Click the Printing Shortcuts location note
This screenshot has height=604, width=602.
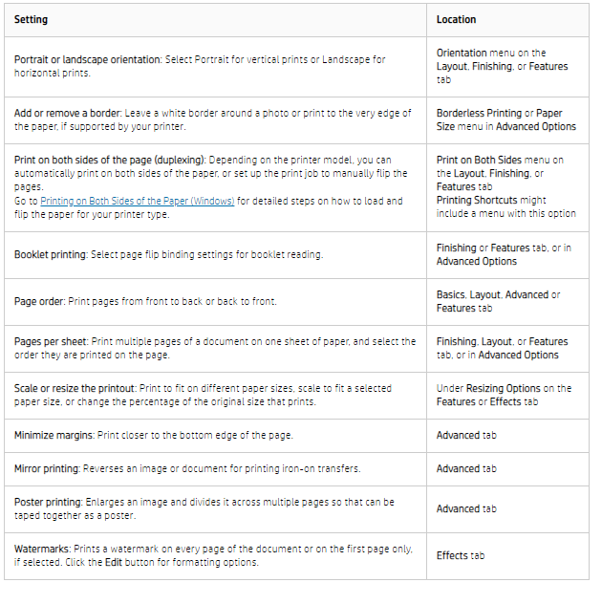pos(506,206)
